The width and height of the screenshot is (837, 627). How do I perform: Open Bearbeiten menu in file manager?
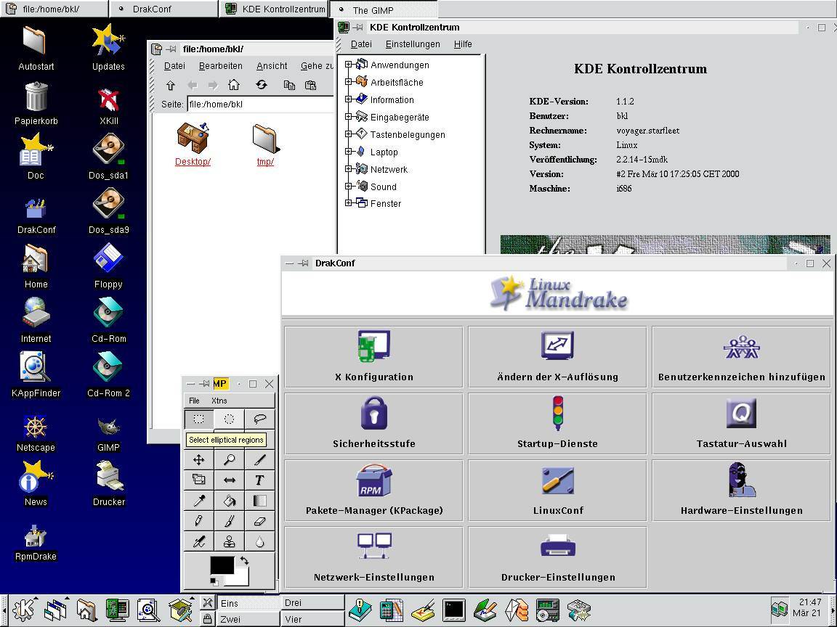(220, 66)
